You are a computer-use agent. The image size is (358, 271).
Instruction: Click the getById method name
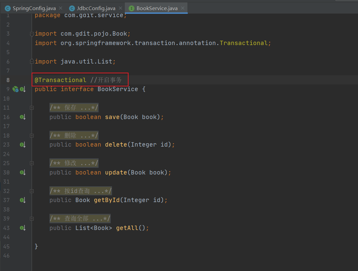[x=107, y=200]
